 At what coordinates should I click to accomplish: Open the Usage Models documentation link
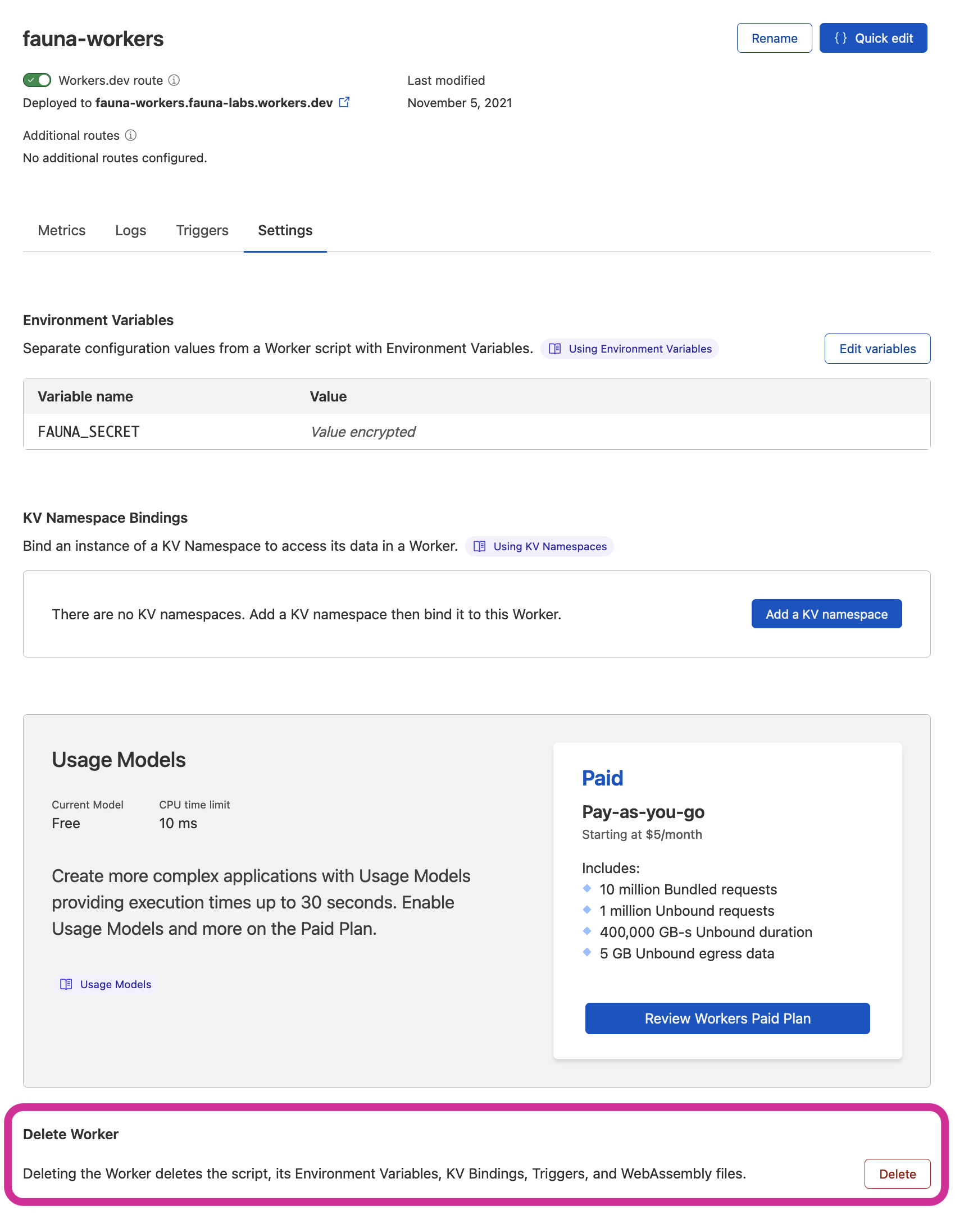115,984
